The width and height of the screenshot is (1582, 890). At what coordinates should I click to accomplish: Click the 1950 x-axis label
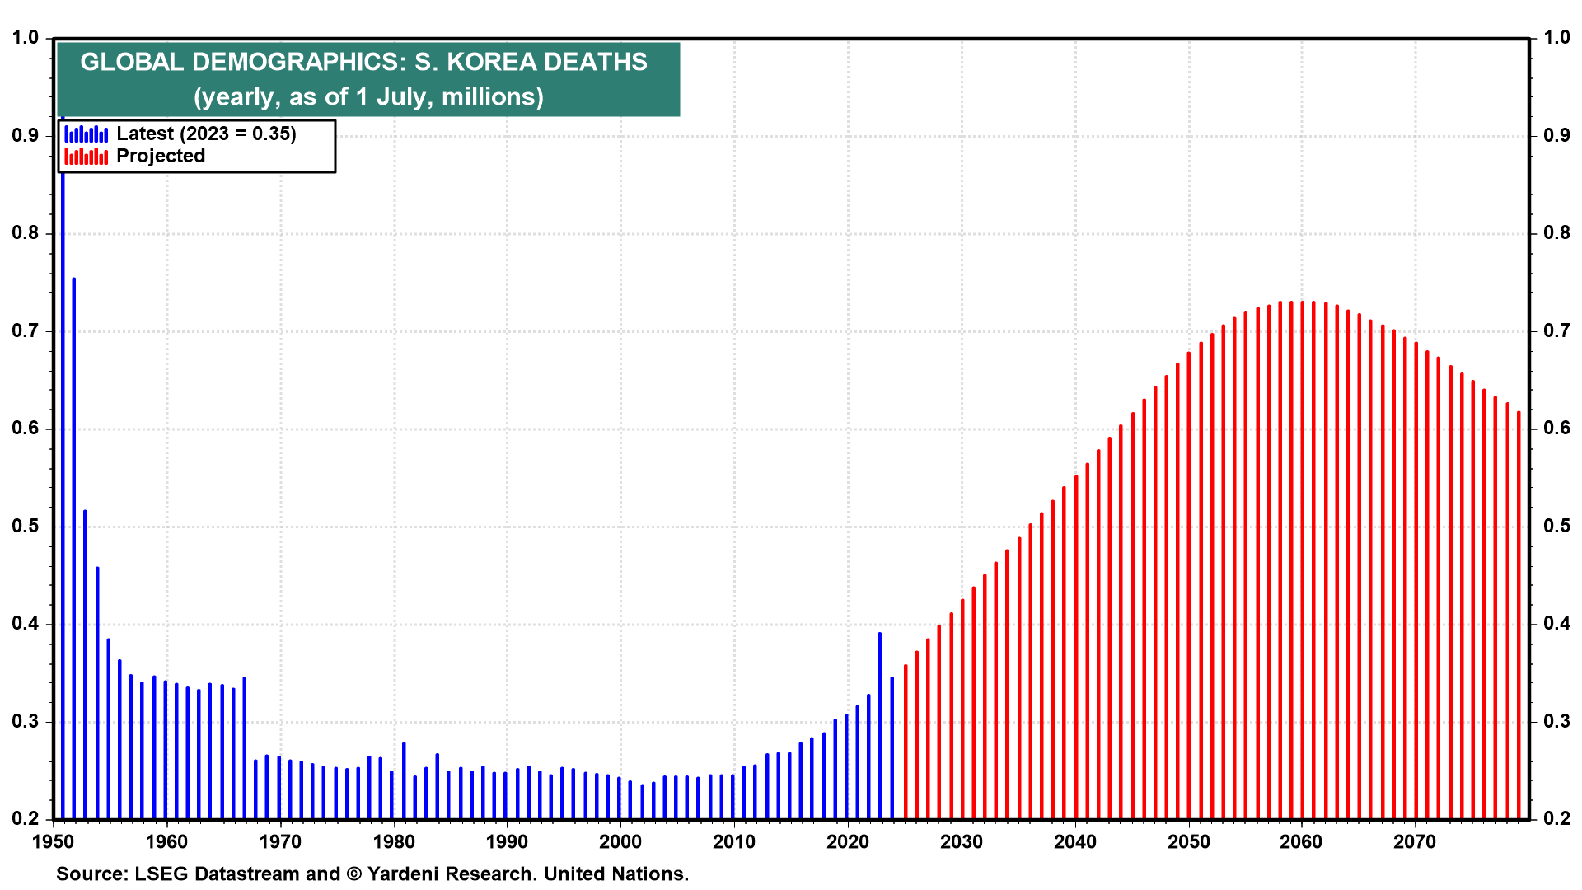[53, 842]
